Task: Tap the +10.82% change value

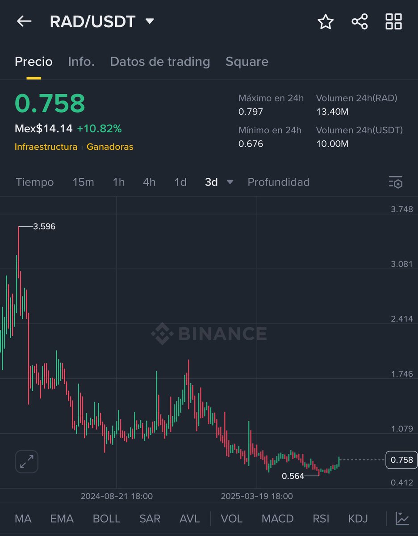Action: tap(99, 129)
